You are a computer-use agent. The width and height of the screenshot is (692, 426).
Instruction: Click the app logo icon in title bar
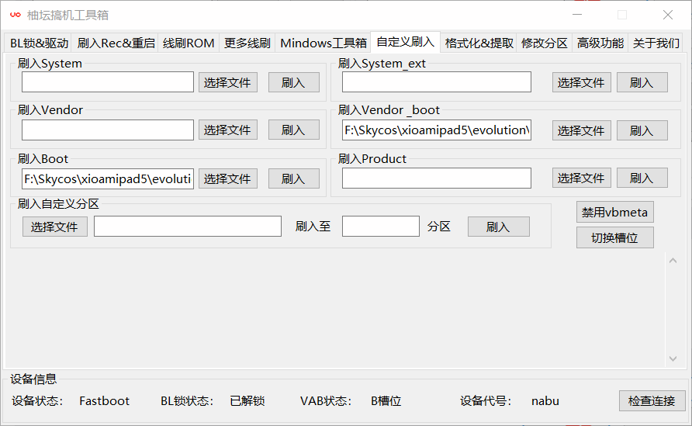pyautogui.click(x=16, y=15)
